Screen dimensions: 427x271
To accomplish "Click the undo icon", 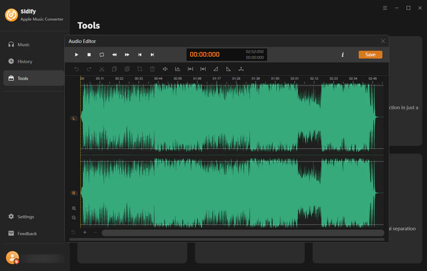I will pos(76,69).
